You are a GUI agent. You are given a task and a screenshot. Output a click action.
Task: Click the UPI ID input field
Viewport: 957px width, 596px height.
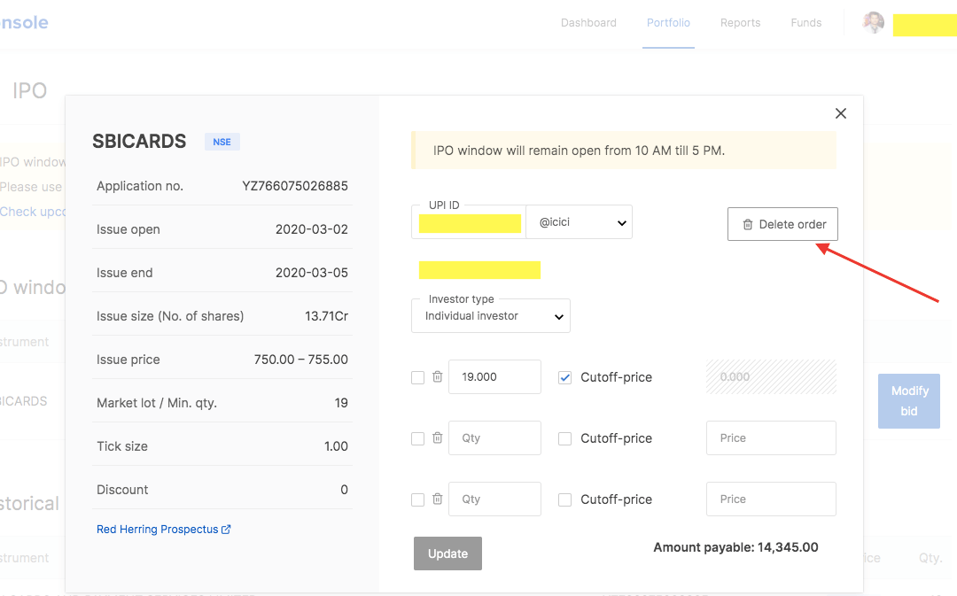(x=469, y=222)
